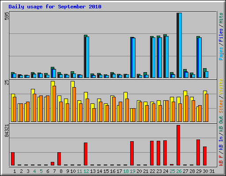
Task: Select the small red kB bar for day 7
Action: 53,164
